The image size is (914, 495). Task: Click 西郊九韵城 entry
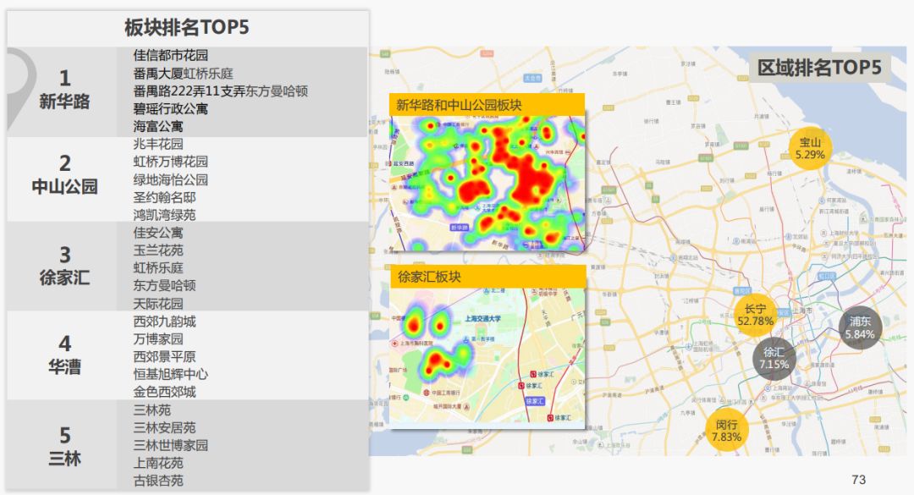coord(164,322)
